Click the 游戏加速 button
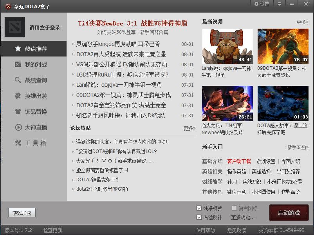The image size is (314, 235). click(21, 213)
